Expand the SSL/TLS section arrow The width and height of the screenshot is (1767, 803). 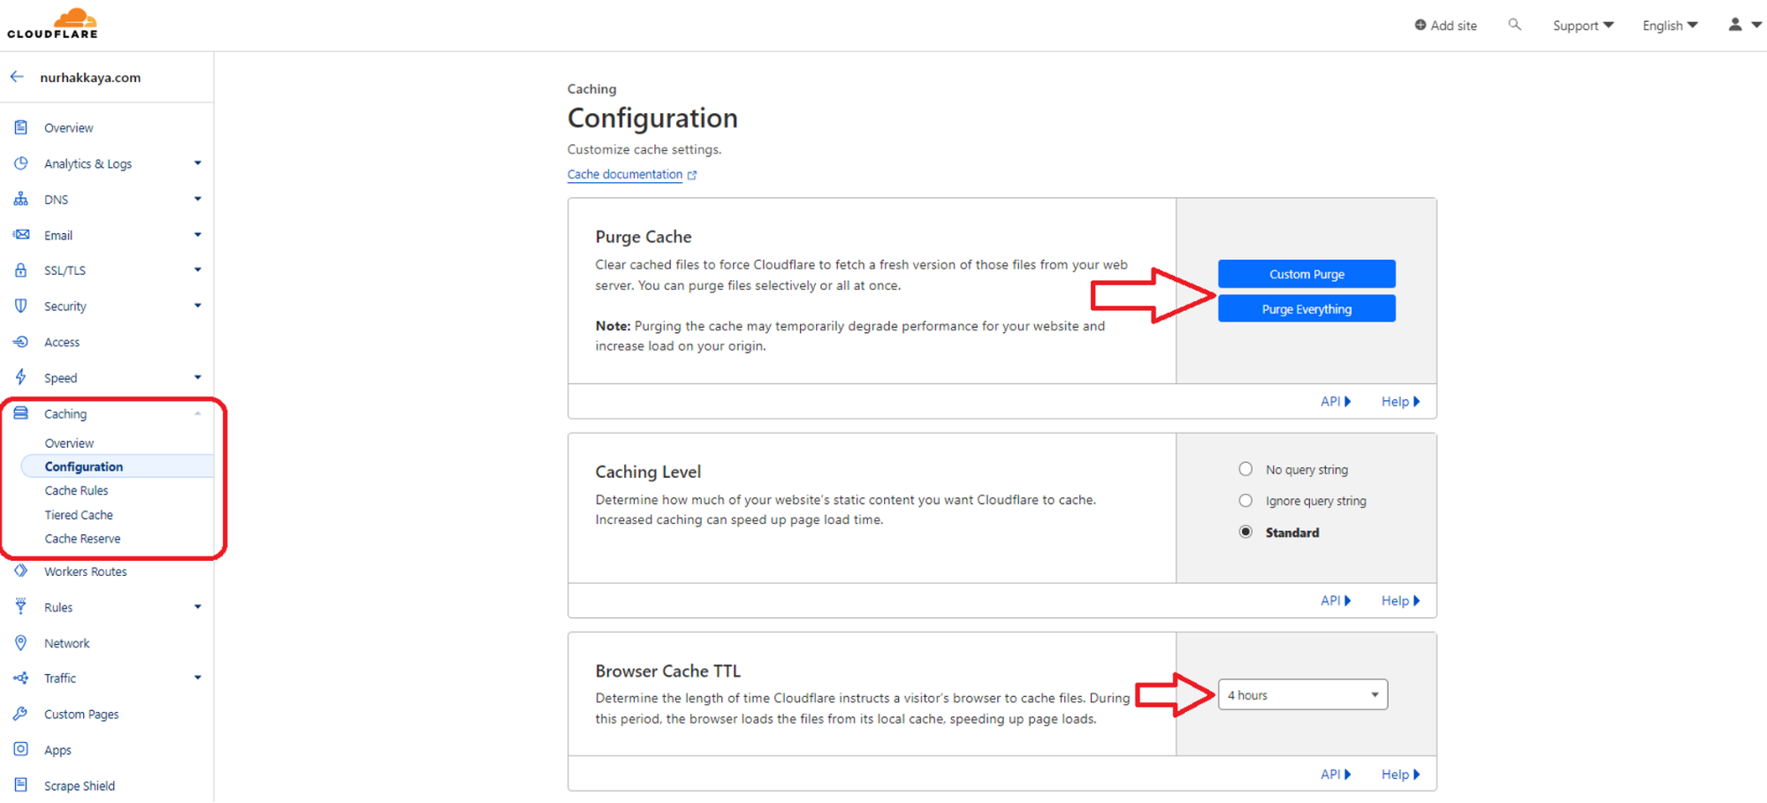[x=198, y=270]
